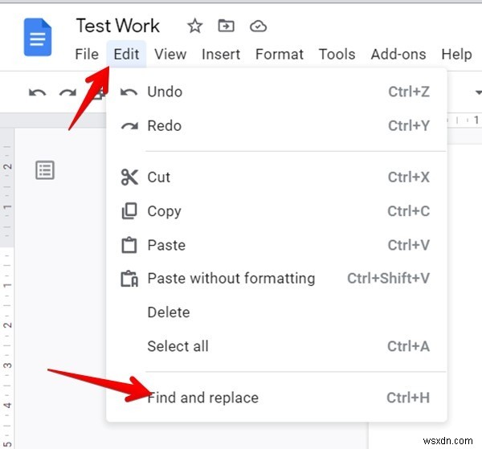Select Paste without formatting
482x449 pixels.
pos(231,279)
